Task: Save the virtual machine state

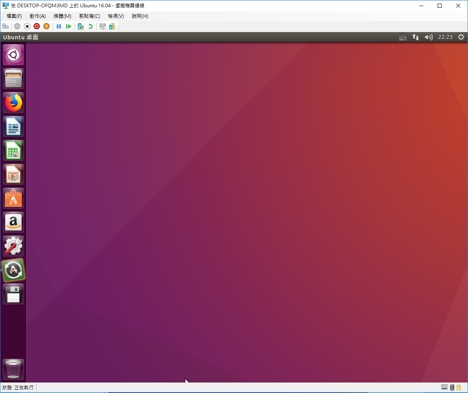Action: (46, 26)
